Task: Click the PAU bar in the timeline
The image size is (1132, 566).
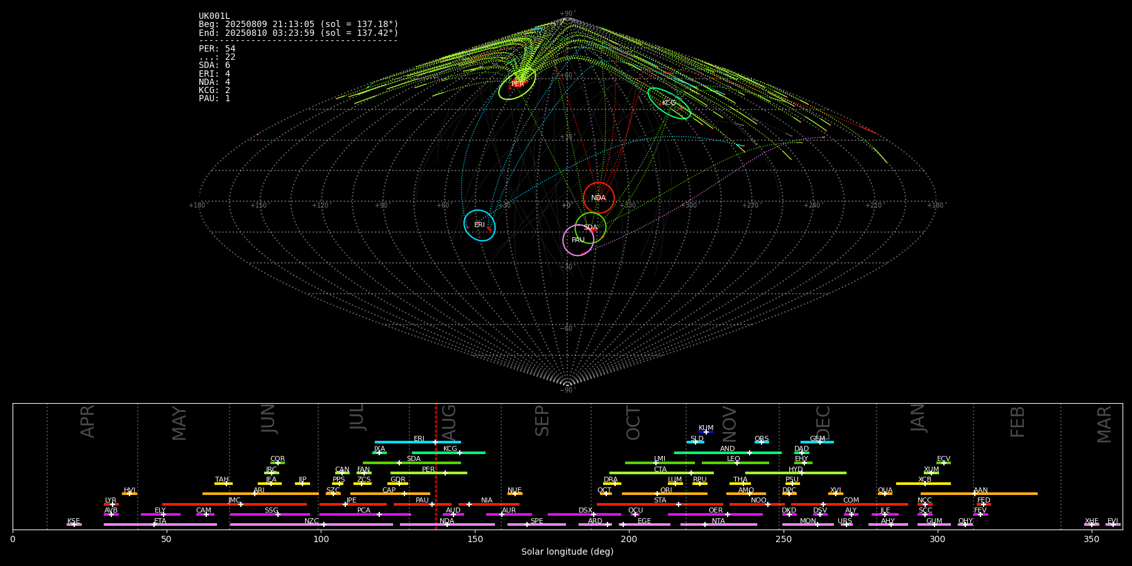Action: [423, 504]
